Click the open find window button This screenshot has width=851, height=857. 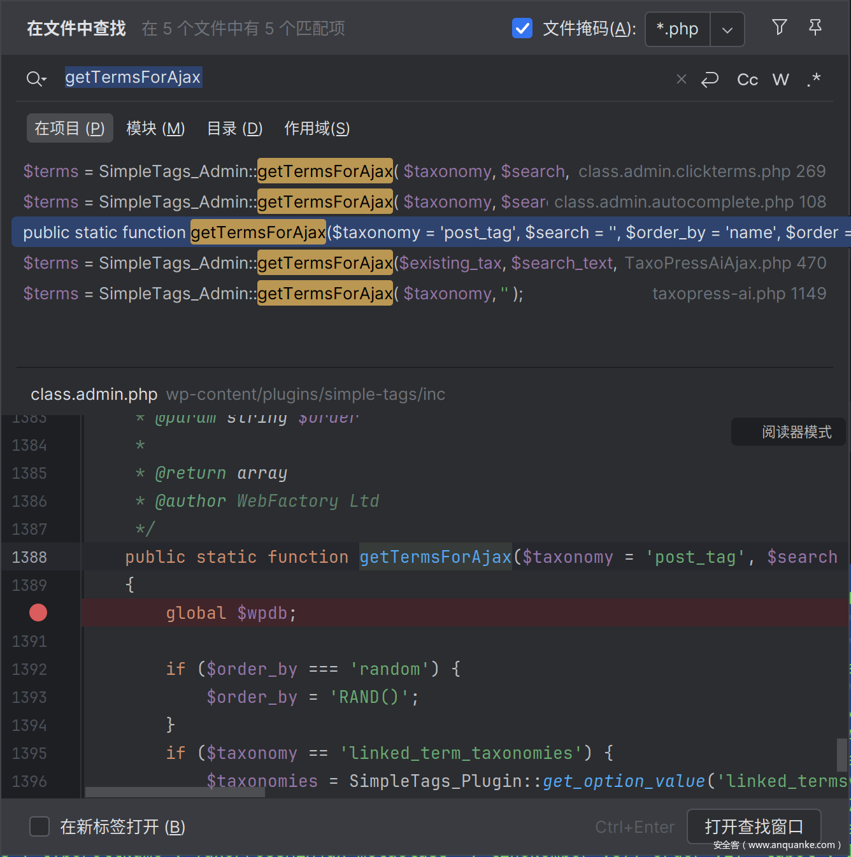coord(754,826)
